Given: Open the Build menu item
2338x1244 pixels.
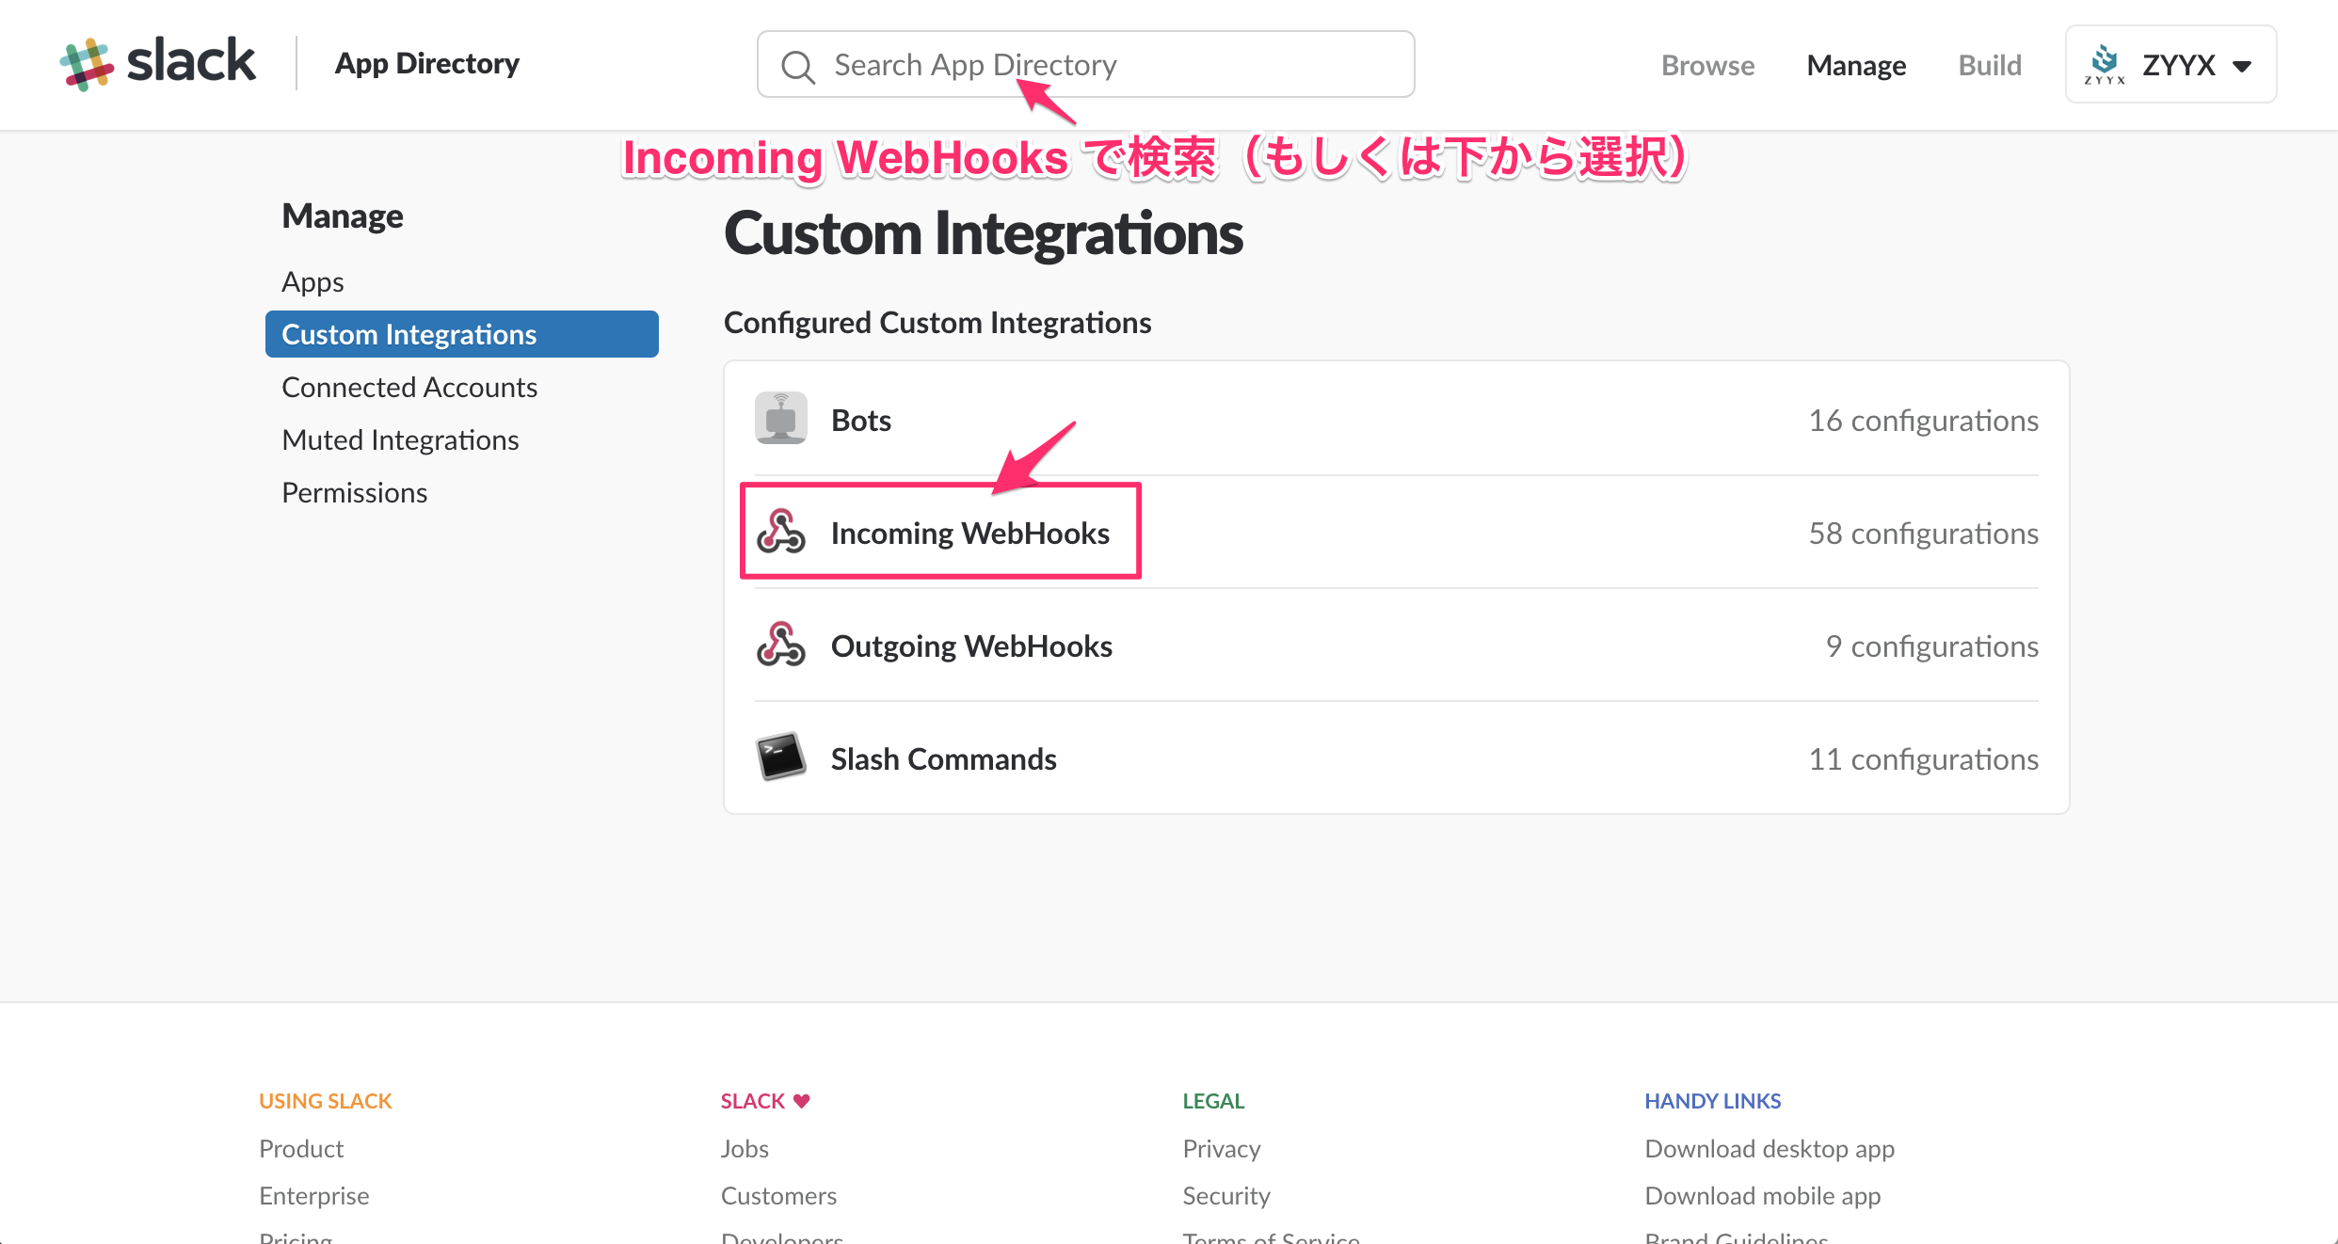Looking at the screenshot, I should (x=1990, y=65).
